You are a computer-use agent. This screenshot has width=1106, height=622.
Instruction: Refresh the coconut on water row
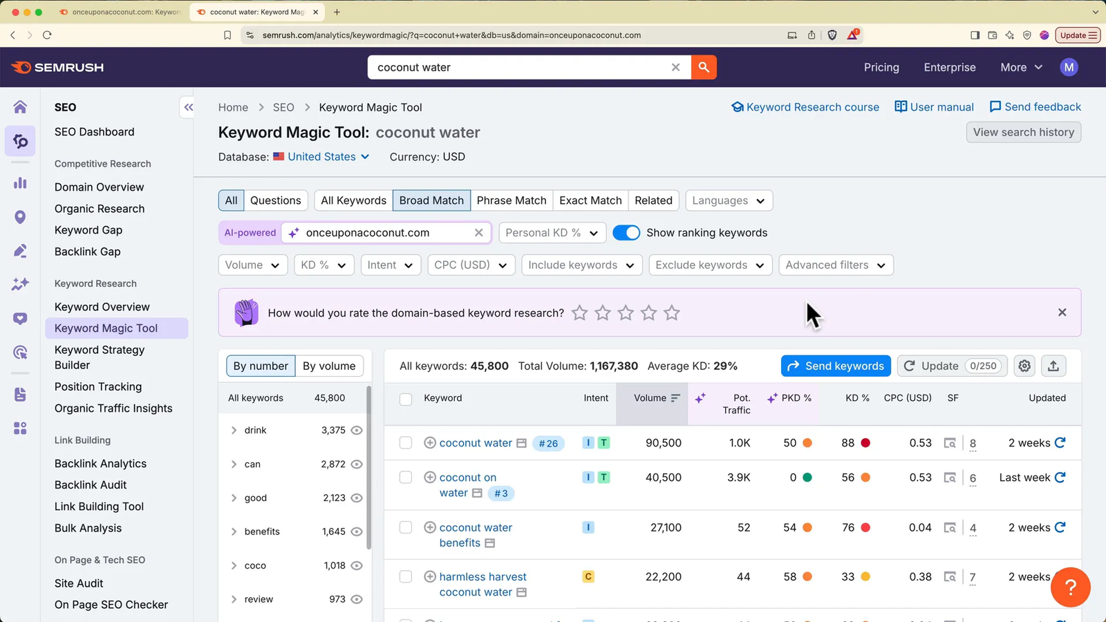point(1060,477)
